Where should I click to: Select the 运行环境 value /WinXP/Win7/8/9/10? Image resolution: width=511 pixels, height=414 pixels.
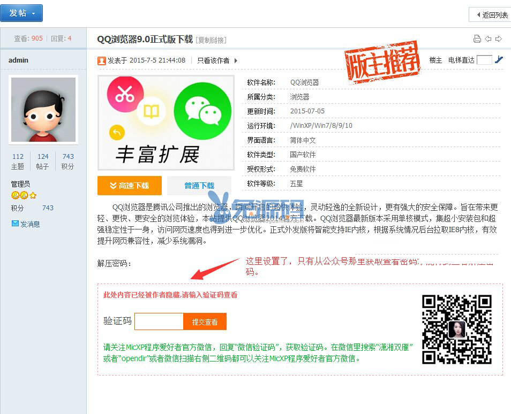pyautogui.click(x=321, y=125)
